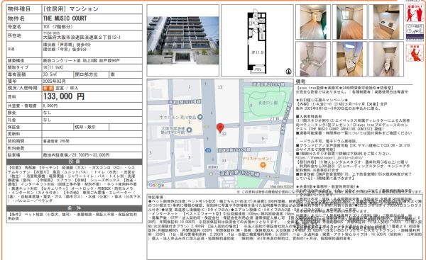Image resolution: width=426 pixels, height=260 pixels.
Task: Click the 'Map data ©2024' attribution text
Action: point(282,186)
